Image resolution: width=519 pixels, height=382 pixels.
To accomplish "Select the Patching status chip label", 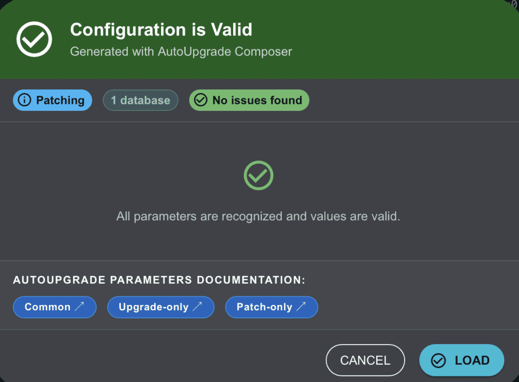I will [x=60, y=100].
